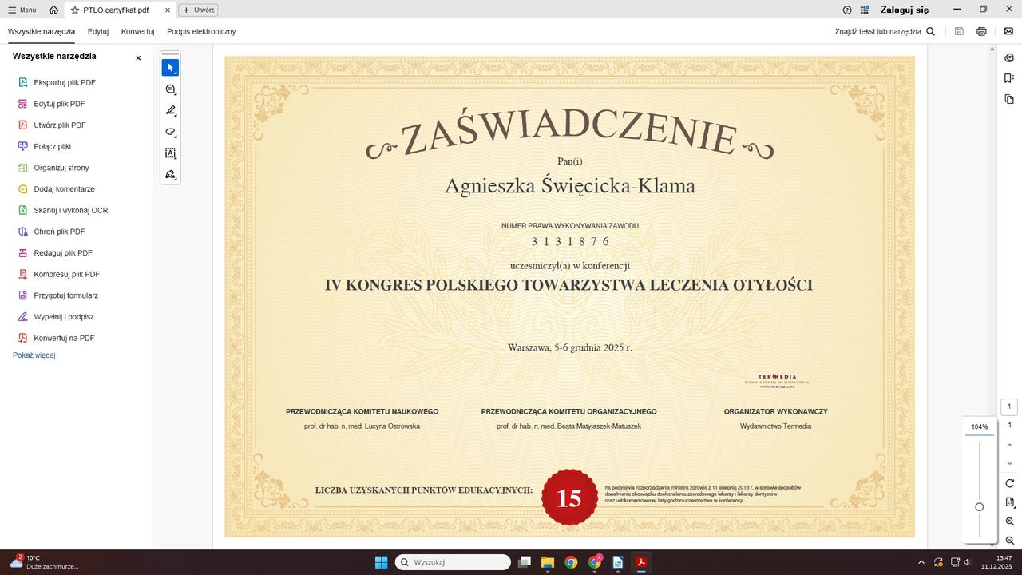Open the Menu hamburger dropdown
Viewport: 1022px width, 575px height.
point(21,10)
